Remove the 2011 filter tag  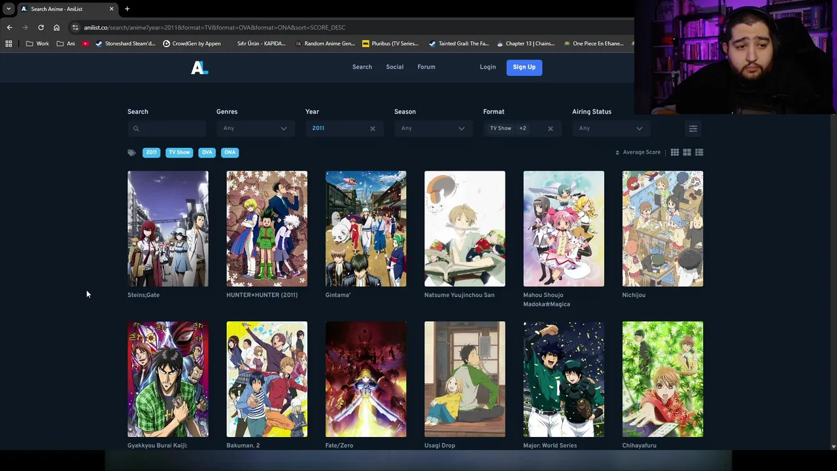tap(151, 152)
